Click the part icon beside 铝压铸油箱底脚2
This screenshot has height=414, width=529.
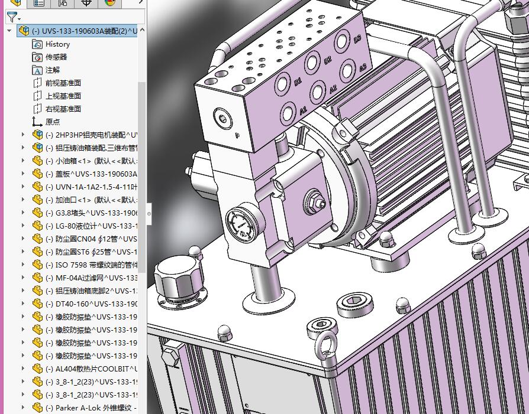click(x=37, y=291)
